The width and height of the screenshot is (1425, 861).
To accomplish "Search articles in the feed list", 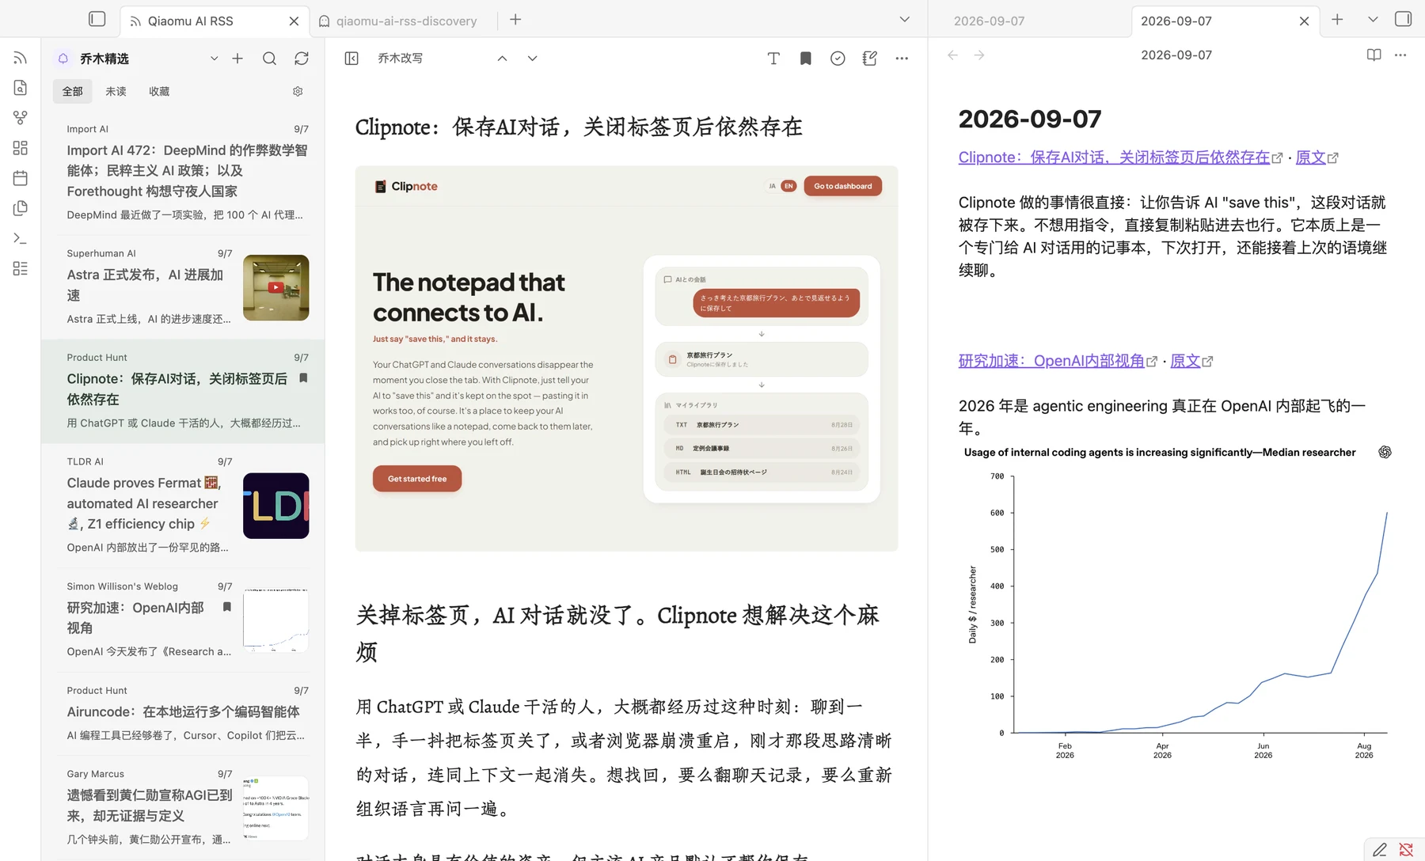I will click(269, 59).
